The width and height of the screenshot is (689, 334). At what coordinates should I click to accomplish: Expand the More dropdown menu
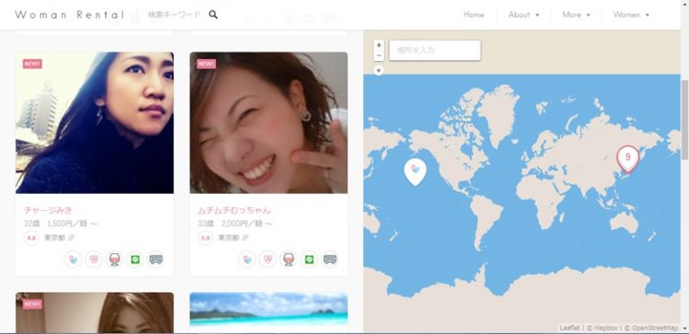[x=576, y=14]
